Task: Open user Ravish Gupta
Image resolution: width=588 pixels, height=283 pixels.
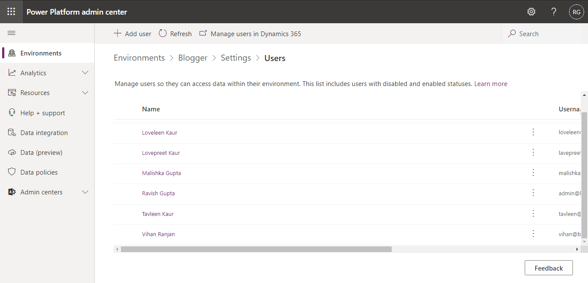Action: click(158, 193)
